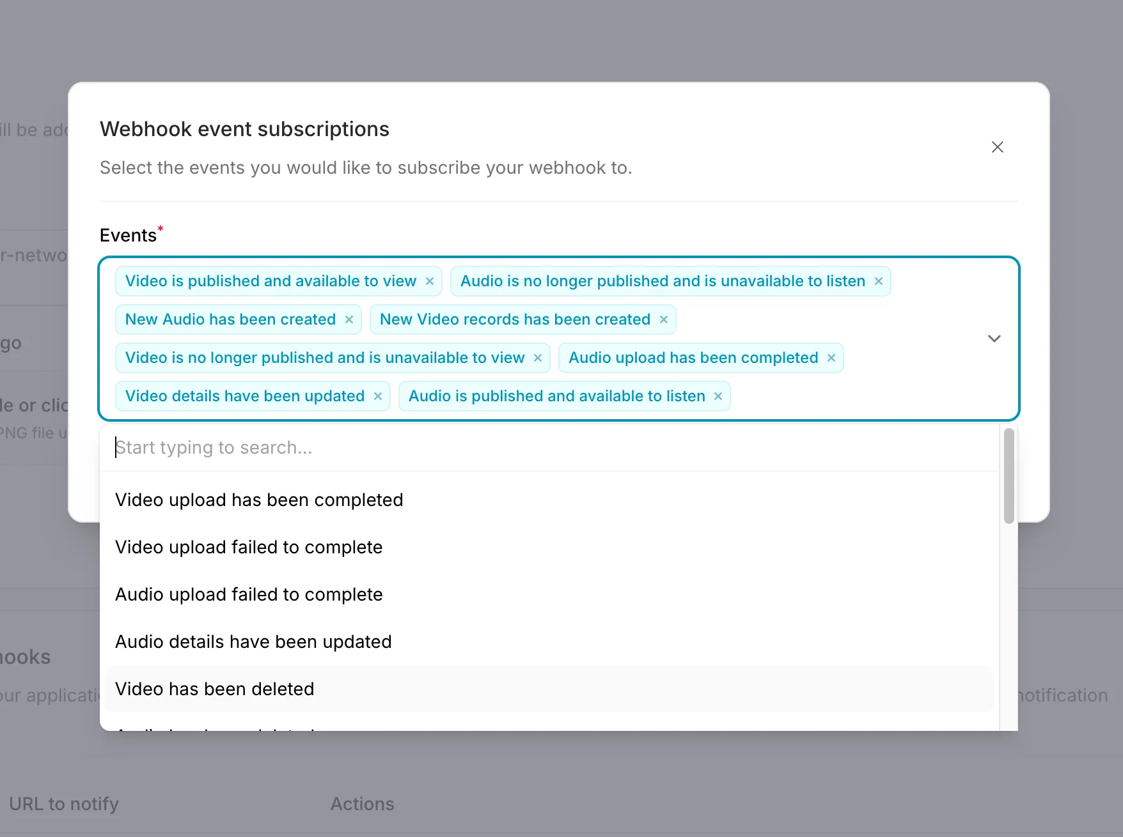The image size is (1123, 837).
Task: Remove the 'Video details have been updated' event
Action: tap(377, 396)
